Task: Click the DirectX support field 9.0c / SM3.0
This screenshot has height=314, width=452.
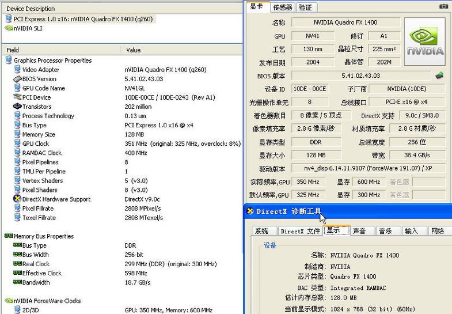Action: 422,116
